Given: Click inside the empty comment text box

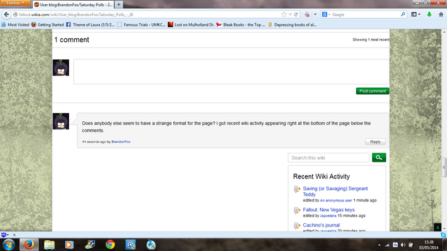Looking at the screenshot, I should (x=231, y=72).
